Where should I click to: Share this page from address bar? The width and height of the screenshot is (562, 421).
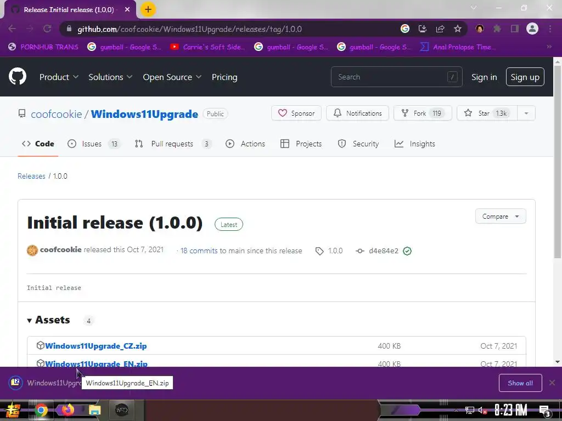point(440,29)
